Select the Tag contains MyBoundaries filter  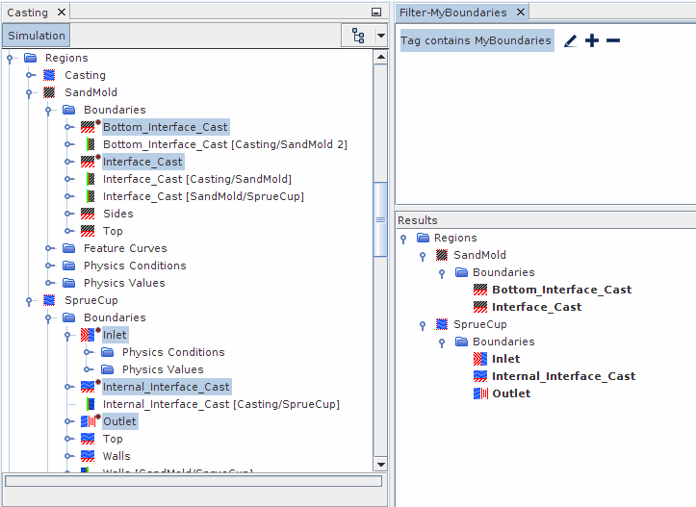click(x=476, y=40)
